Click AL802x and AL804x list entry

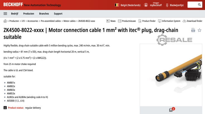coord(27,97)
